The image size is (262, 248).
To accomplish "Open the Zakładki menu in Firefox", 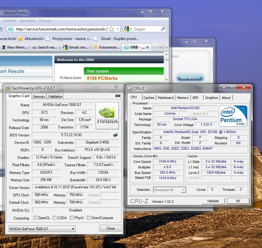I will pyautogui.click(x=9, y=20).
